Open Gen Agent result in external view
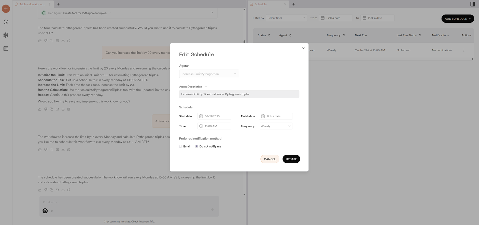Image resolution: width=479 pixels, height=225 pixels. (x=212, y=13)
